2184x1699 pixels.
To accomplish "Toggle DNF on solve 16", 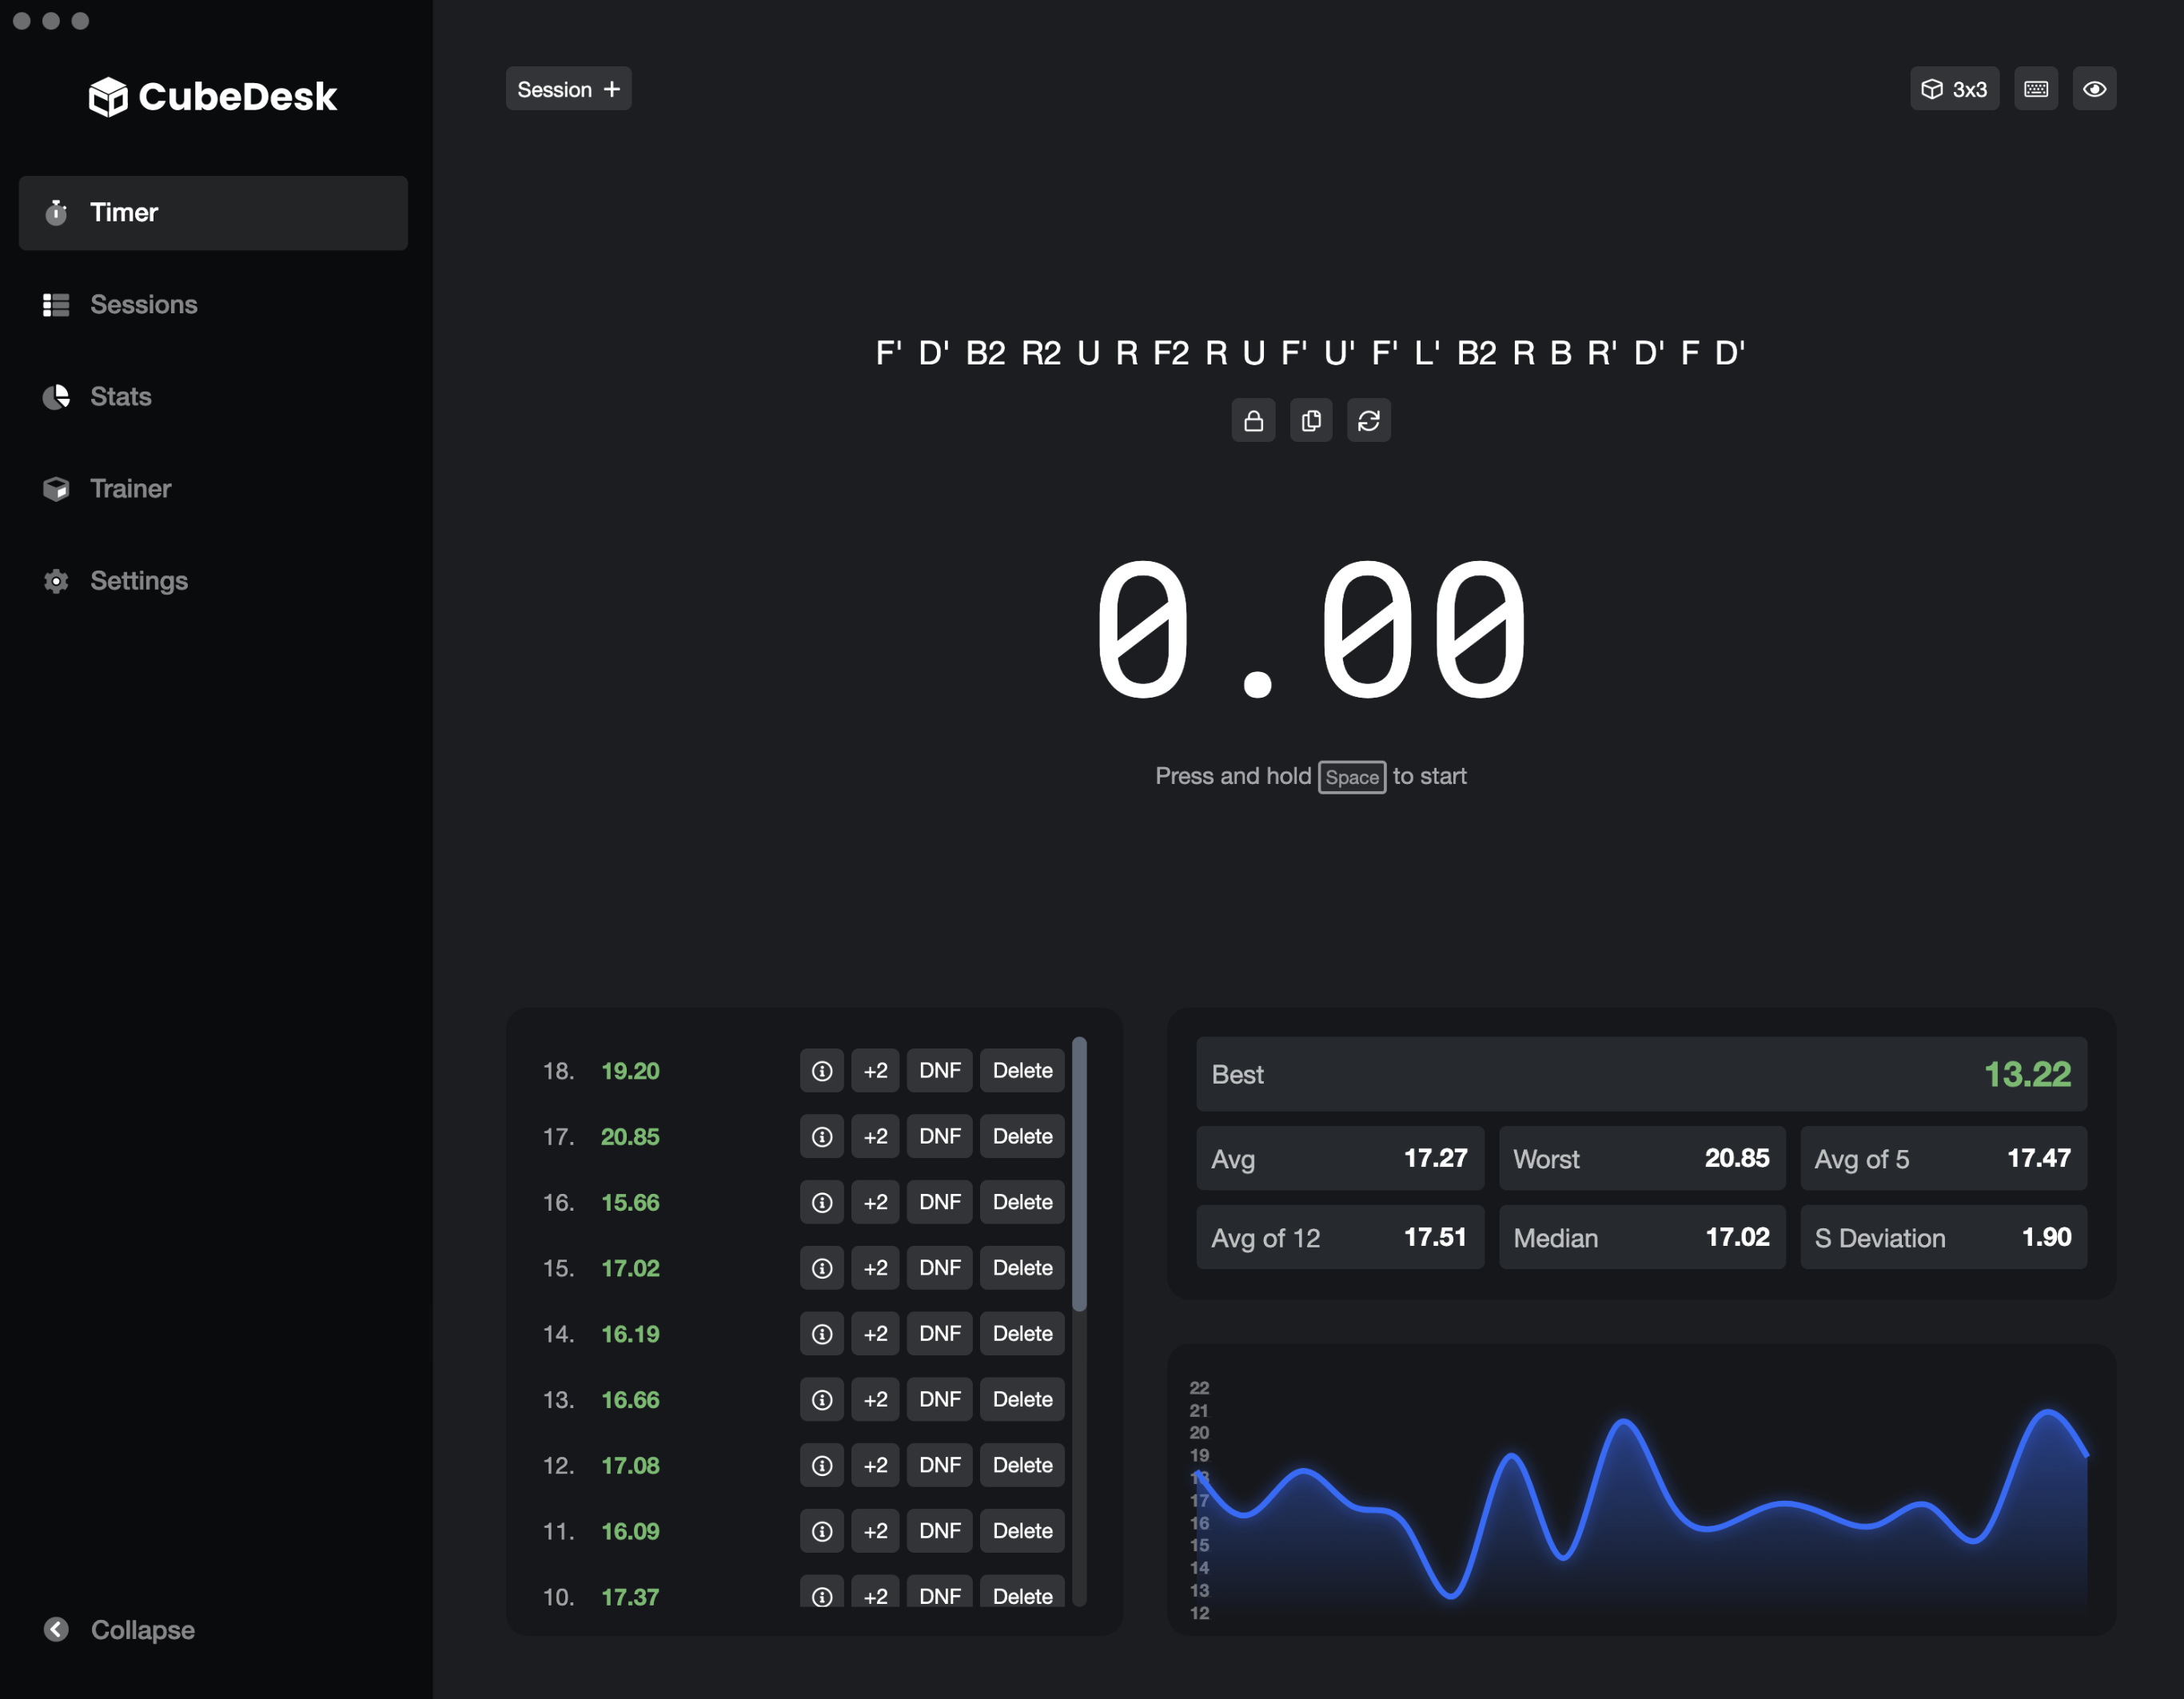I will tap(939, 1201).
